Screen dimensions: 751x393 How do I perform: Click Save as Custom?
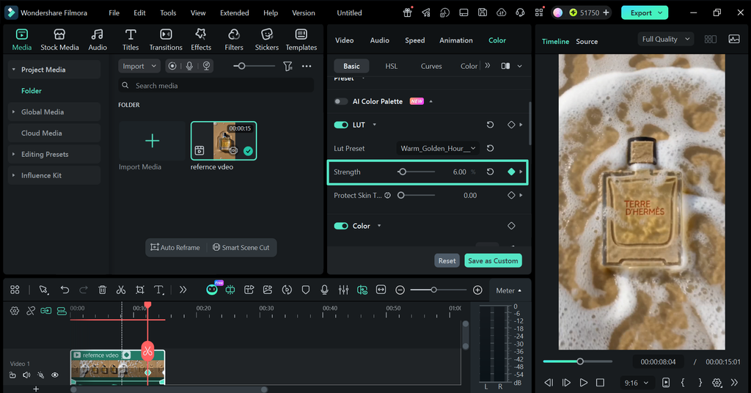point(493,261)
